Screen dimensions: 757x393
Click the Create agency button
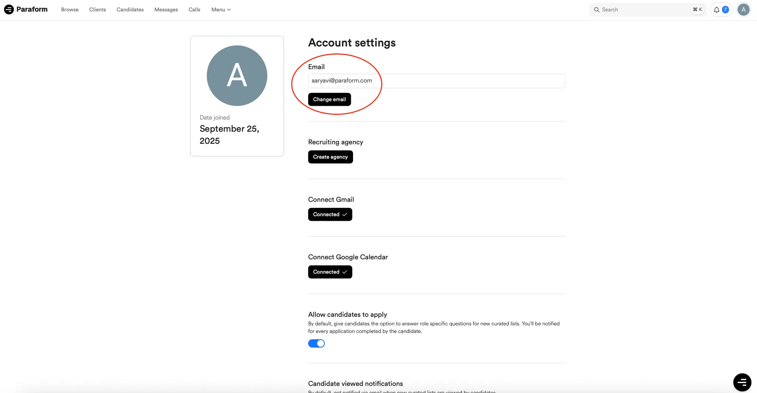pyautogui.click(x=330, y=157)
